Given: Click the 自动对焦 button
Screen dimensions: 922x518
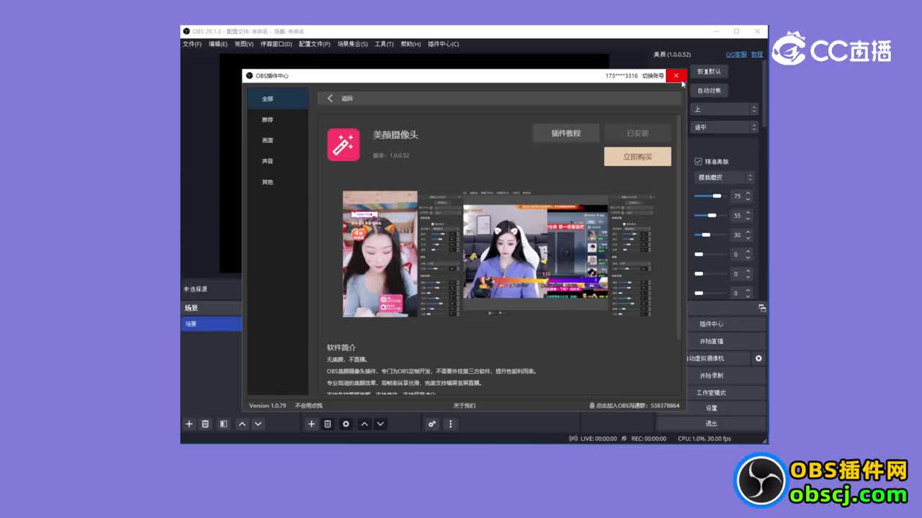Looking at the screenshot, I should pos(709,91).
